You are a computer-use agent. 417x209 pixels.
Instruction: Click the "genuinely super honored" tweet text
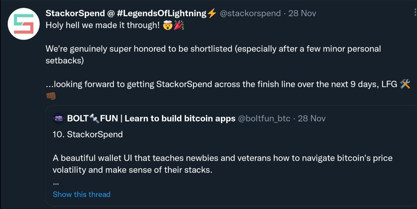click(x=140, y=49)
